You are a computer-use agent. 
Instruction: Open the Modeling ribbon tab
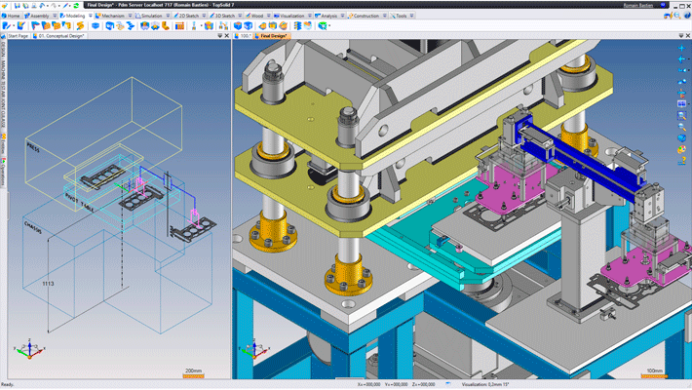tap(74, 17)
